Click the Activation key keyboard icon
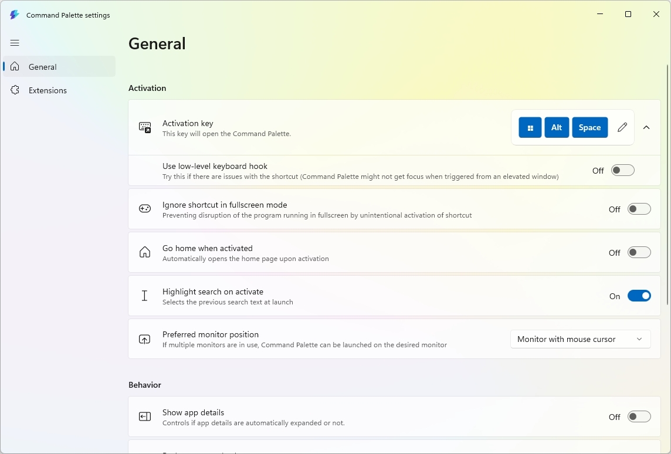Viewport: 671px width, 454px height. 145,127
